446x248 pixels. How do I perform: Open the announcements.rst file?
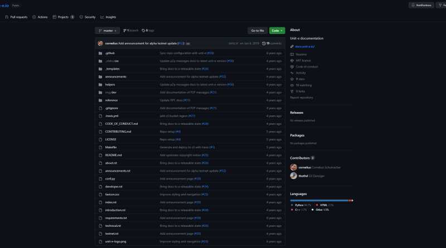click(118, 171)
